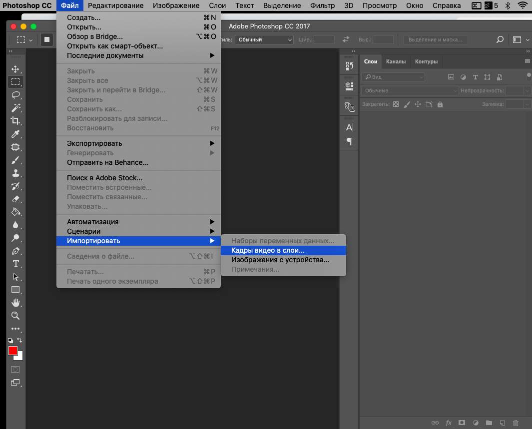Click the Выделение и маска button

tap(435, 39)
